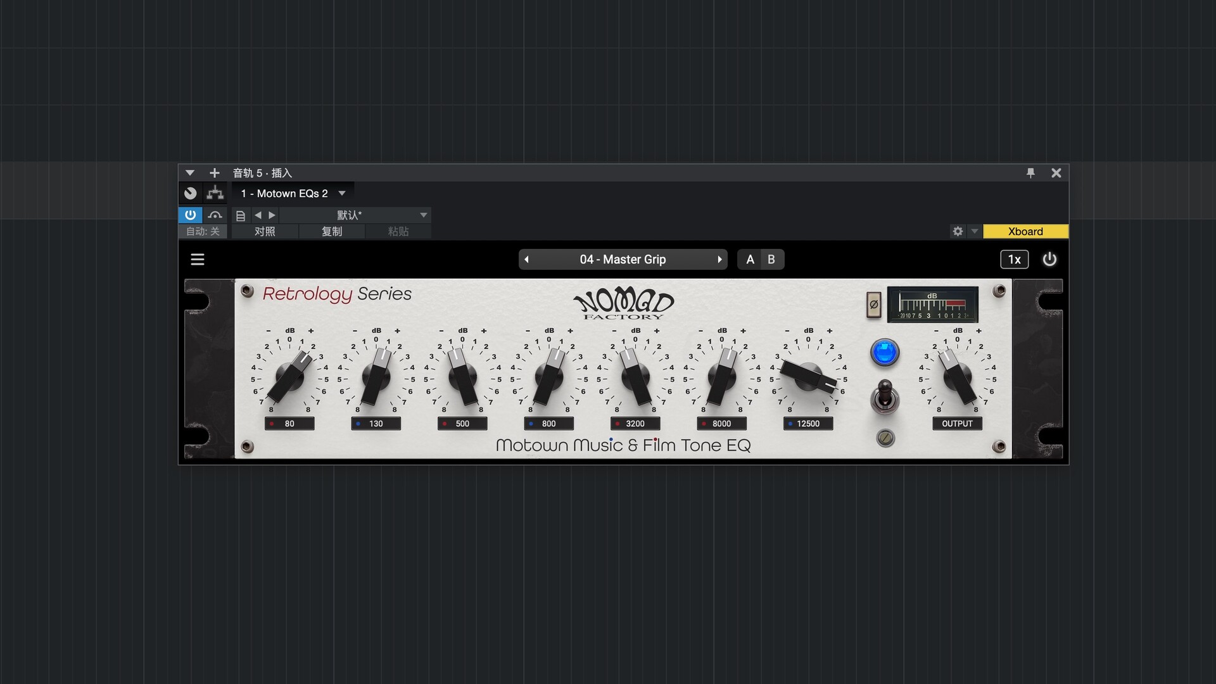This screenshot has width=1216, height=684.
Task: Click the Nomad Factory logo
Action: coord(624,304)
